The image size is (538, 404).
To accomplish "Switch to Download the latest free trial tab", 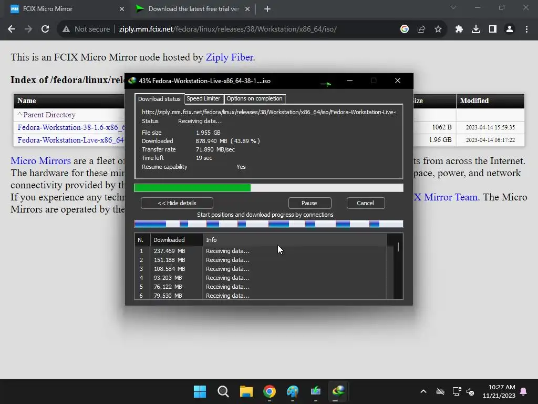I will (193, 9).
